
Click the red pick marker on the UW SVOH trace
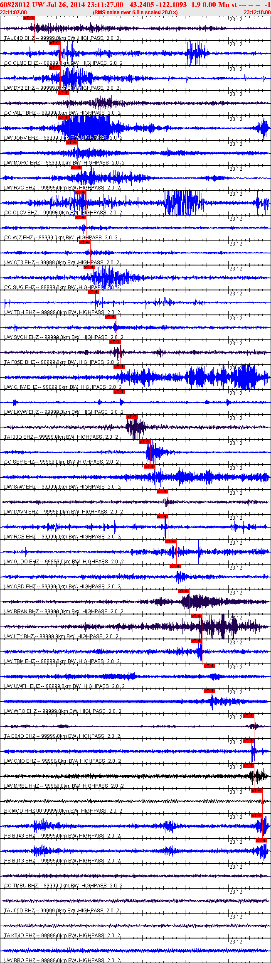pyautogui.click(x=111, y=317)
